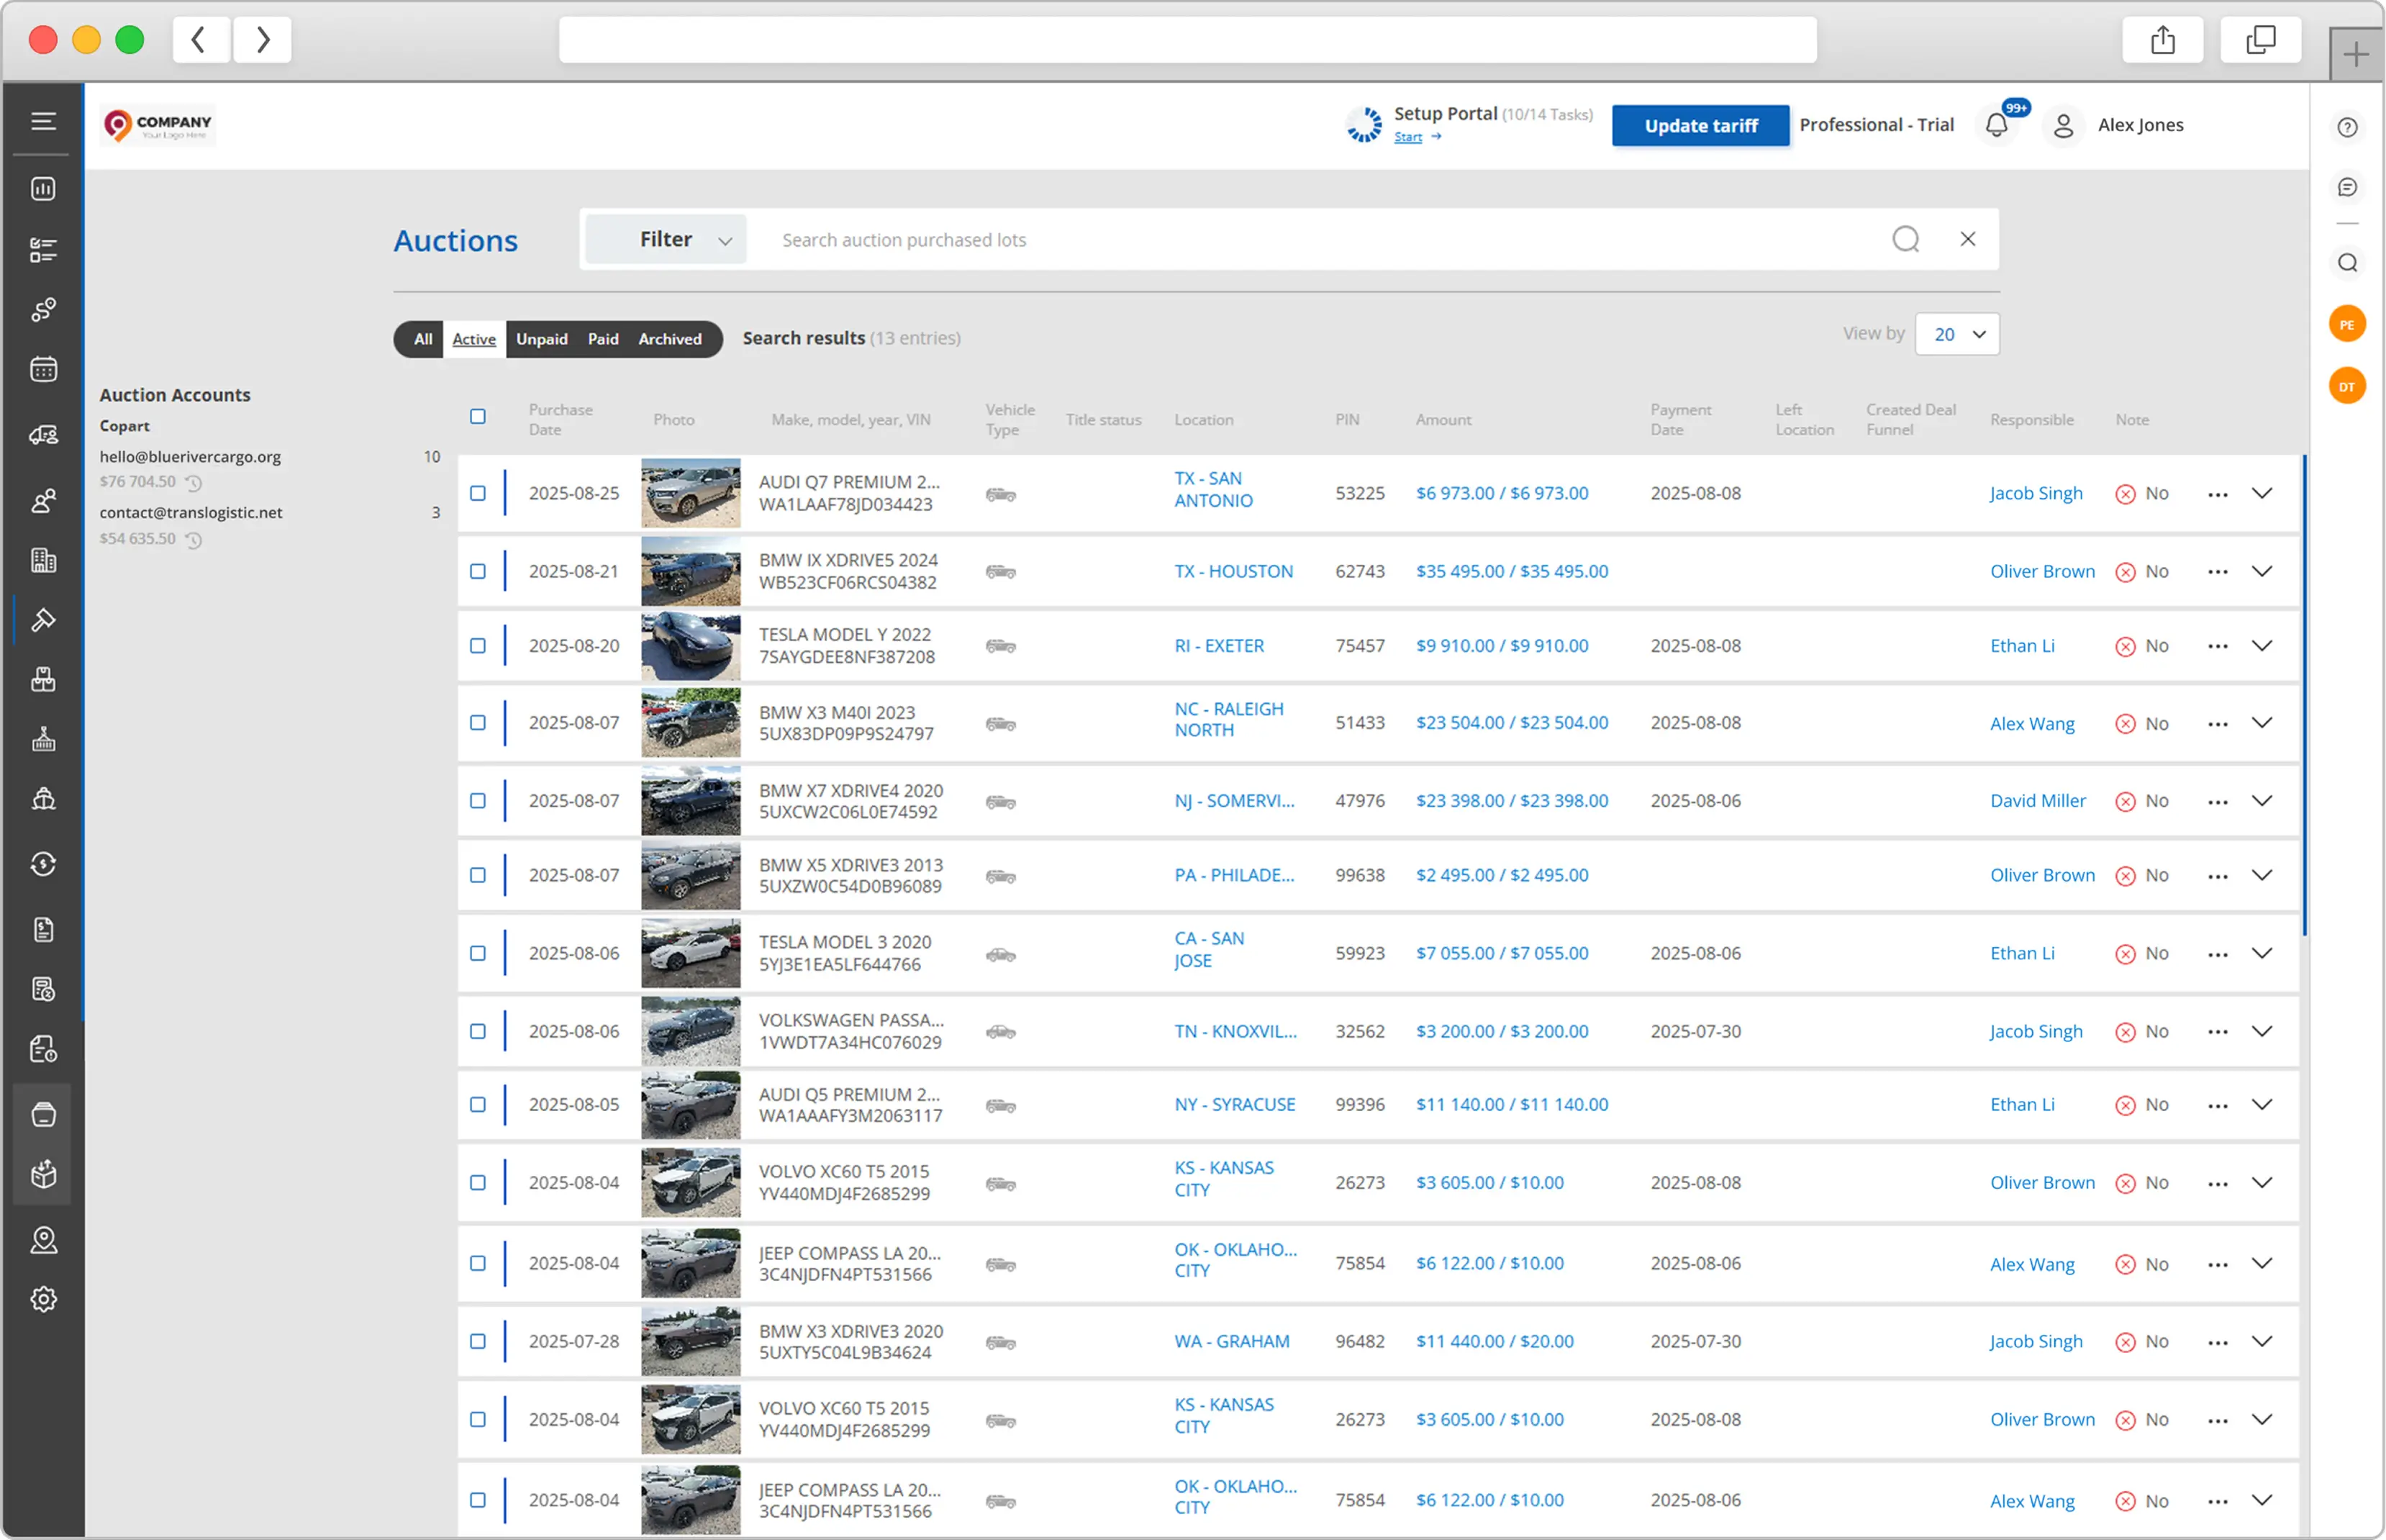Click the browser share icon
This screenshot has width=2386, height=1540.
click(x=2162, y=40)
